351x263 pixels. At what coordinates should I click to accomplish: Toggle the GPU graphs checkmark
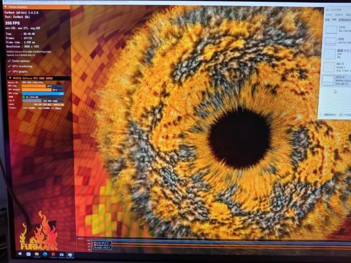pos(9,71)
